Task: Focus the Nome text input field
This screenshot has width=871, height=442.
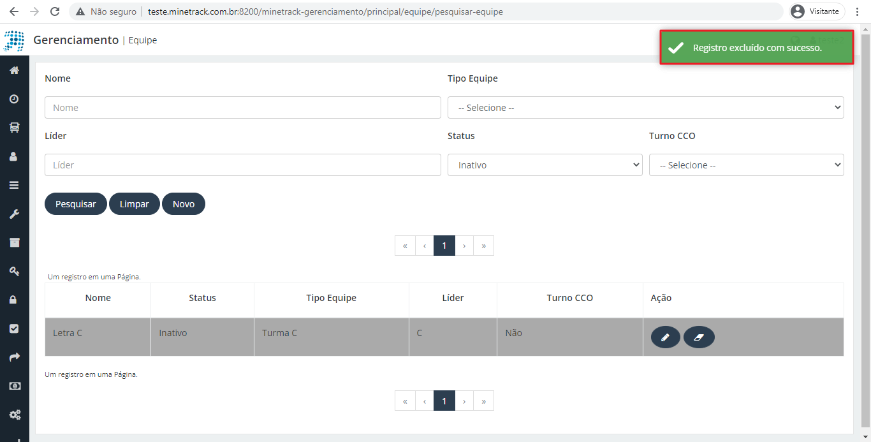Action: [x=243, y=108]
